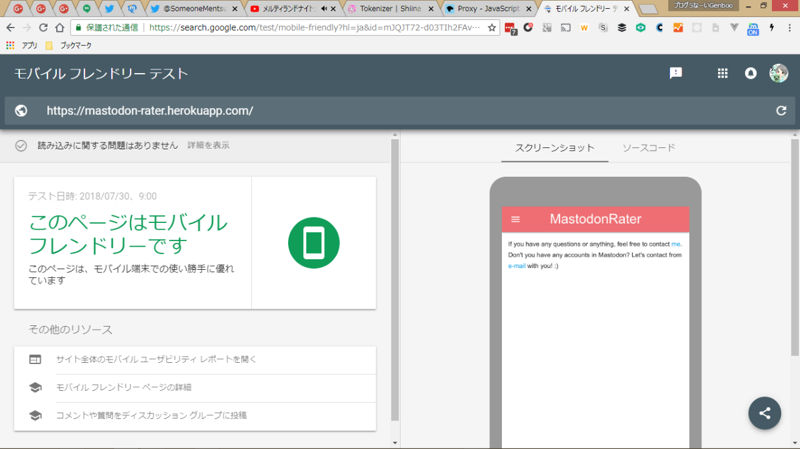Open モバイル フレンドリー ページの詳細 link

pos(124,387)
